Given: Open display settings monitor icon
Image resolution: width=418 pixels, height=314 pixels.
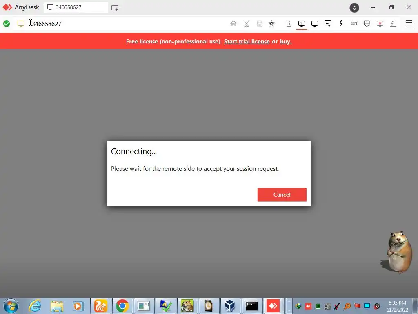Looking at the screenshot, I should [315, 24].
